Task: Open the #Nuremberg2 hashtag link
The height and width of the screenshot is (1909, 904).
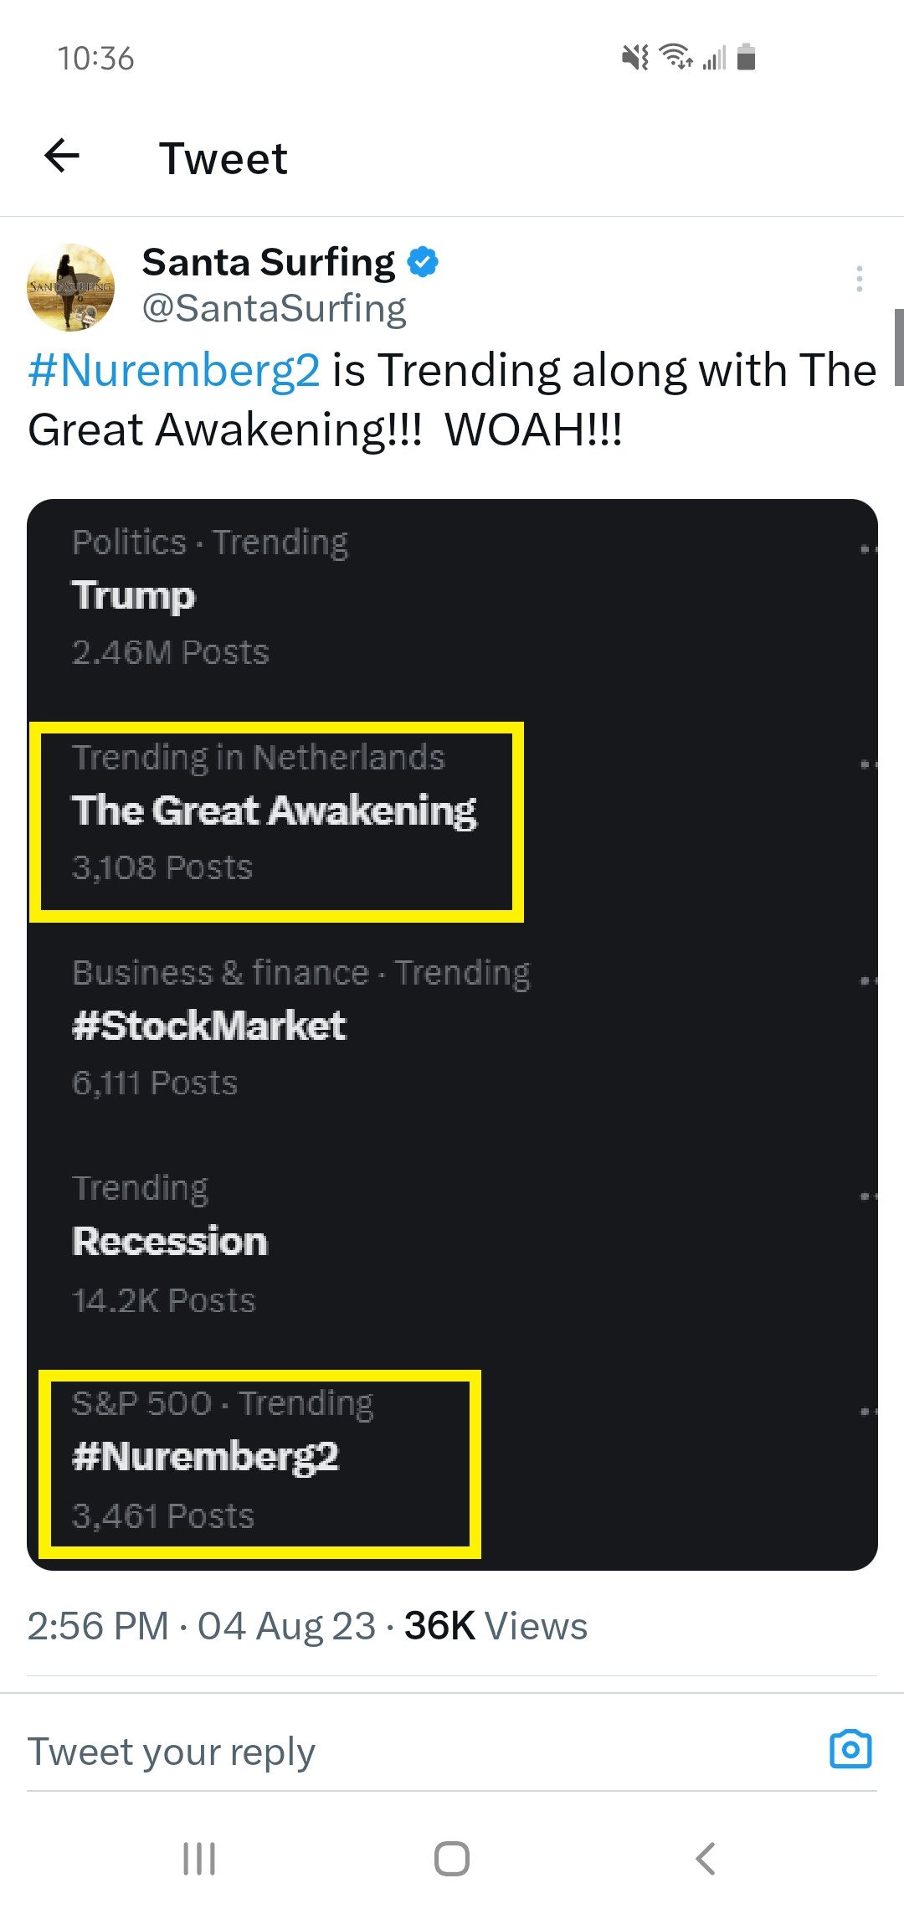Action: (x=174, y=370)
